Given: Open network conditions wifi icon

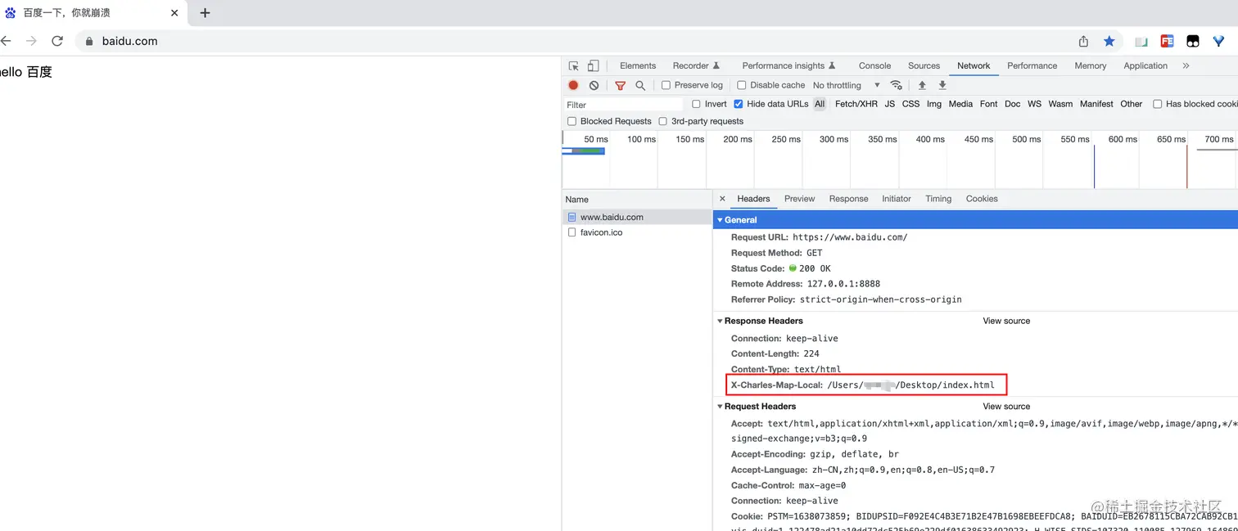Looking at the screenshot, I should (896, 85).
